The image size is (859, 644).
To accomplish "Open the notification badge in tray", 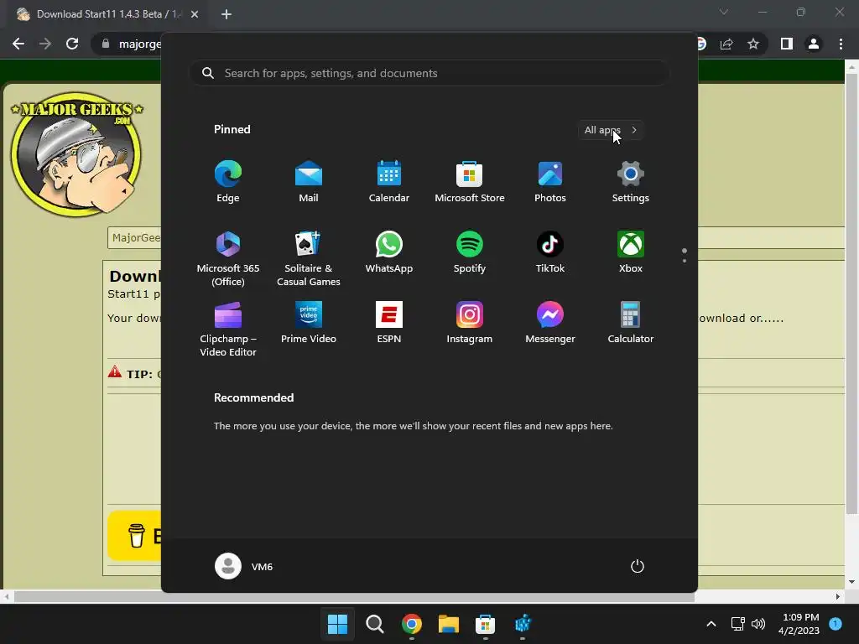I will click(x=836, y=623).
